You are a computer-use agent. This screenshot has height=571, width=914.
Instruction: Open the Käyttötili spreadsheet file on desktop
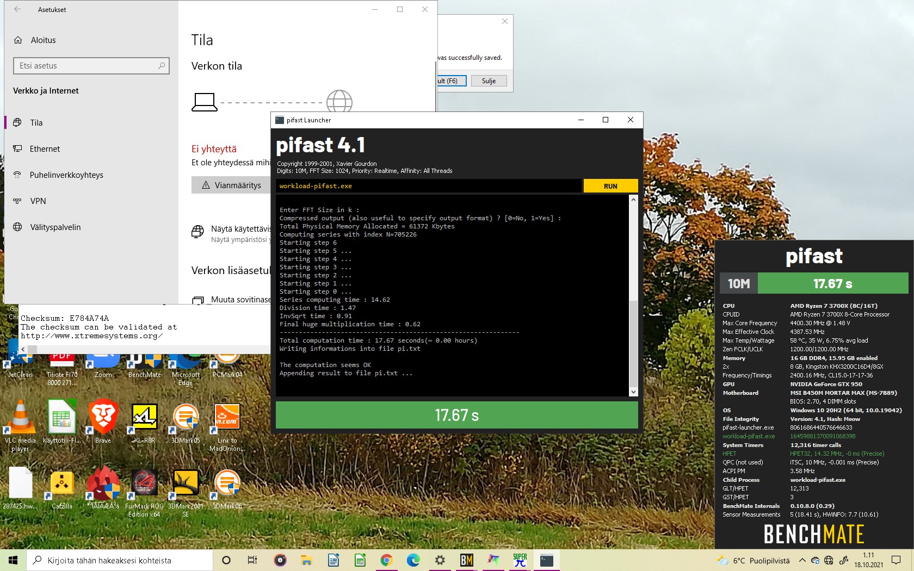[x=61, y=421]
